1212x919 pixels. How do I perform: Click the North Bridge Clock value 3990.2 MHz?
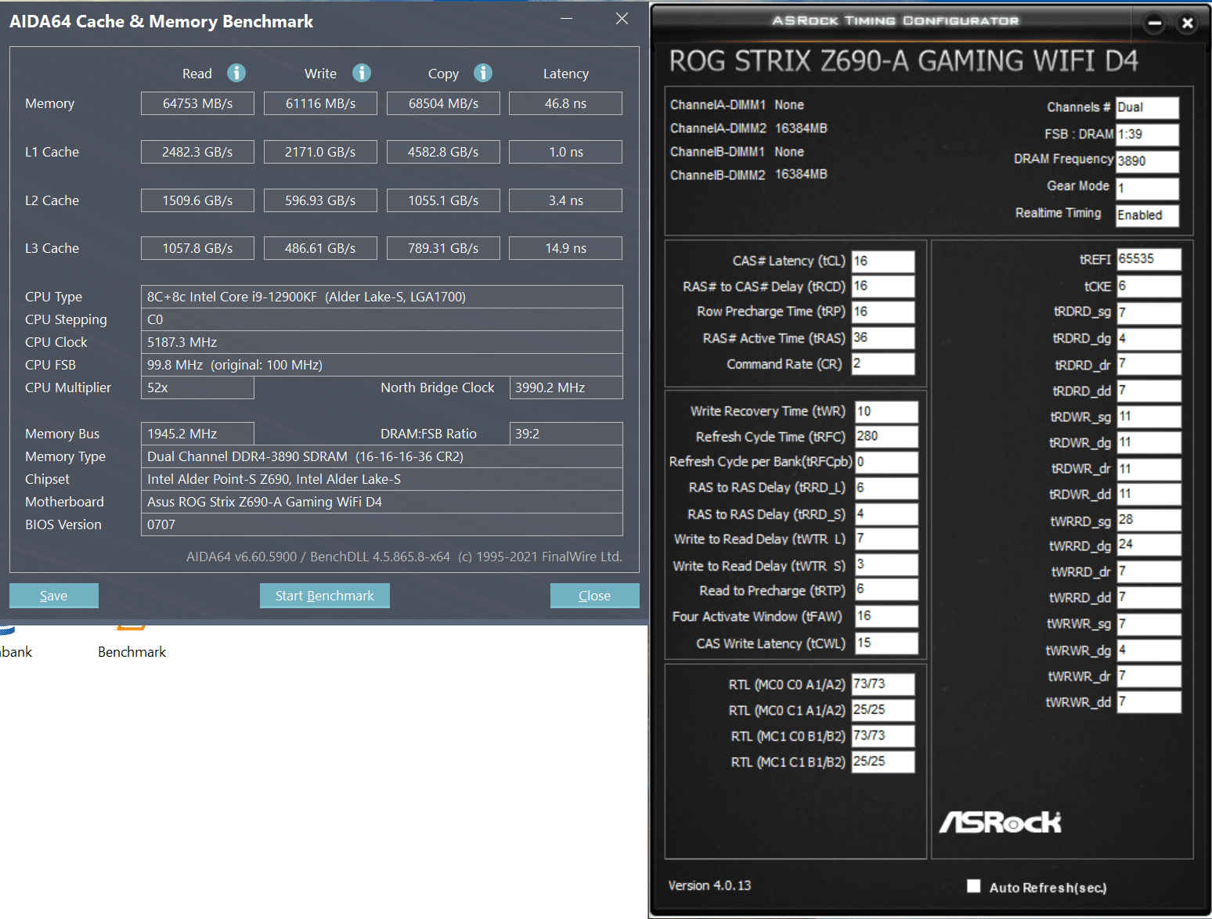tap(566, 387)
